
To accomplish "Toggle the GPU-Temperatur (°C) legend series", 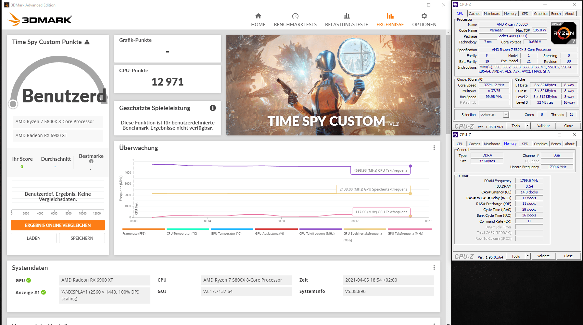I will click(x=232, y=232).
